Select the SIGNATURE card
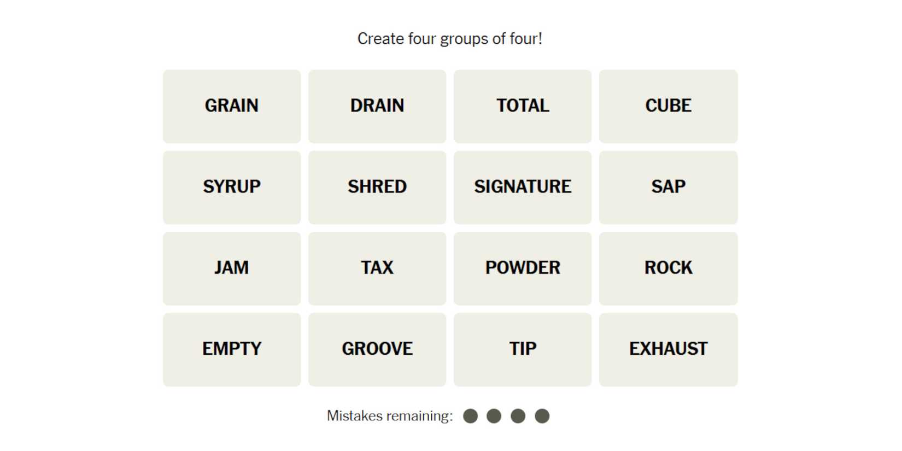This screenshot has width=902, height=451. [x=523, y=187]
